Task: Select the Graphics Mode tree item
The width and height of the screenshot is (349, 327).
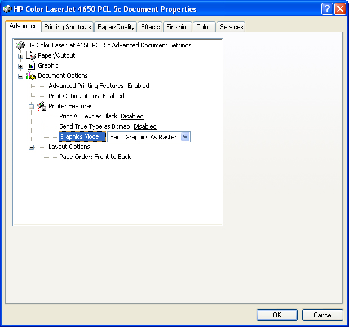Action: 82,136
